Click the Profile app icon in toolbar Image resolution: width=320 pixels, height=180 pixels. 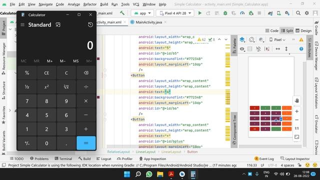(x=242, y=13)
